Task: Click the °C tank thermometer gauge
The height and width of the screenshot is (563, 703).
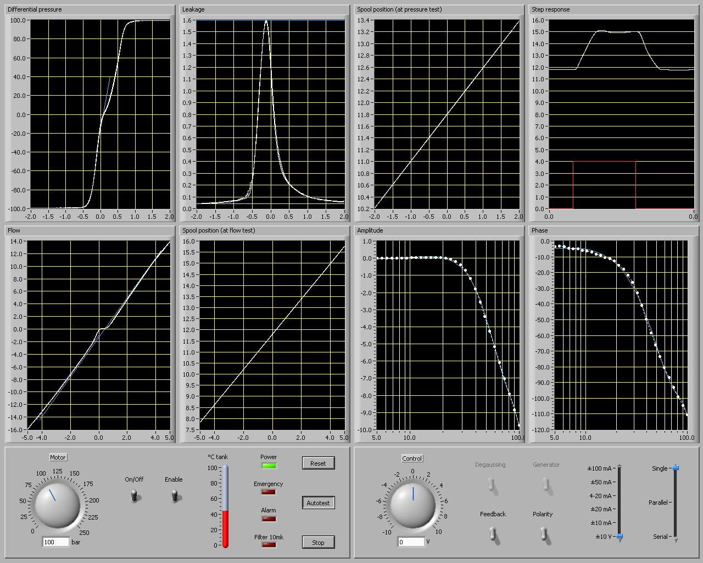Action: pyautogui.click(x=225, y=506)
